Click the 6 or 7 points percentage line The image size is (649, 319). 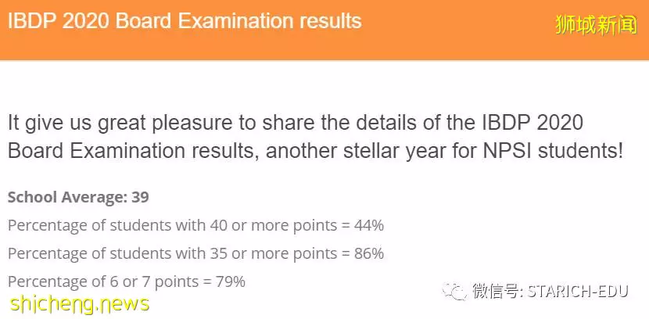click(127, 281)
